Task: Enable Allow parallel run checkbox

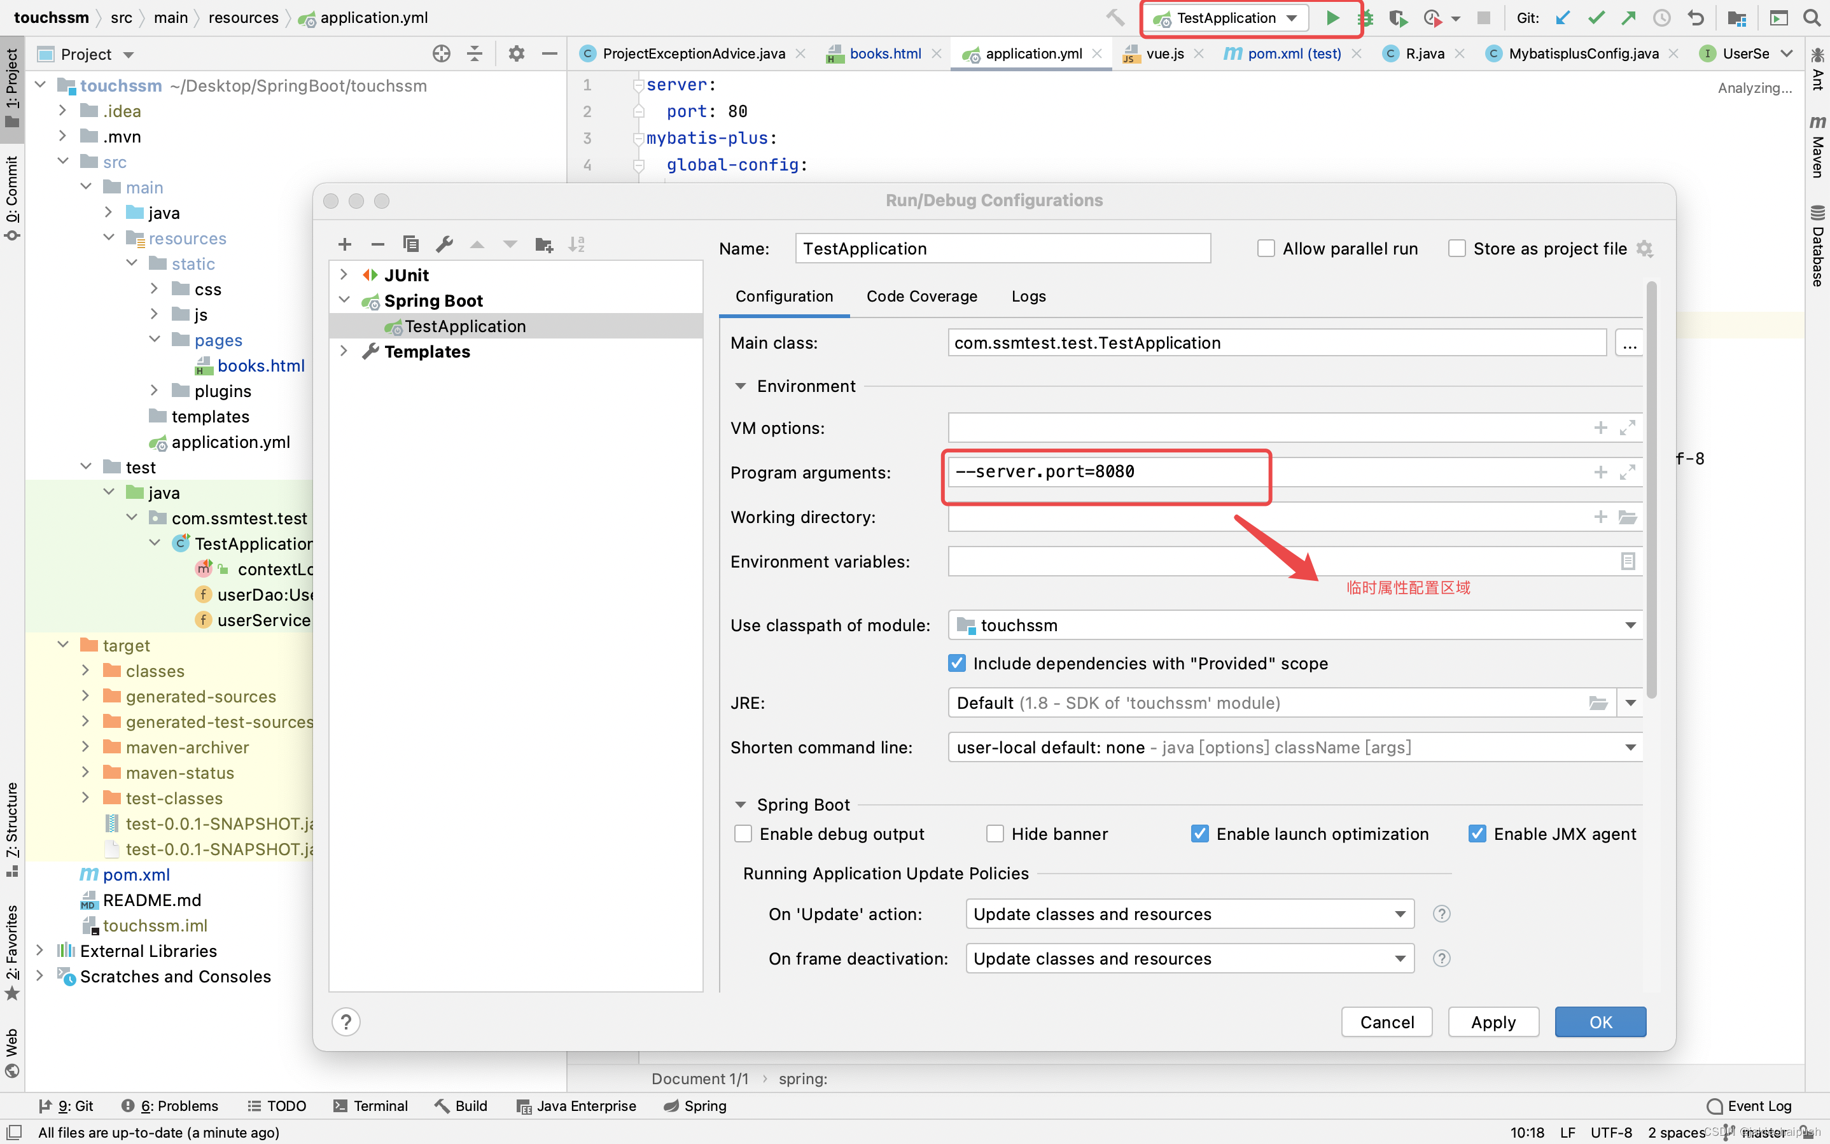Action: [1266, 248]
